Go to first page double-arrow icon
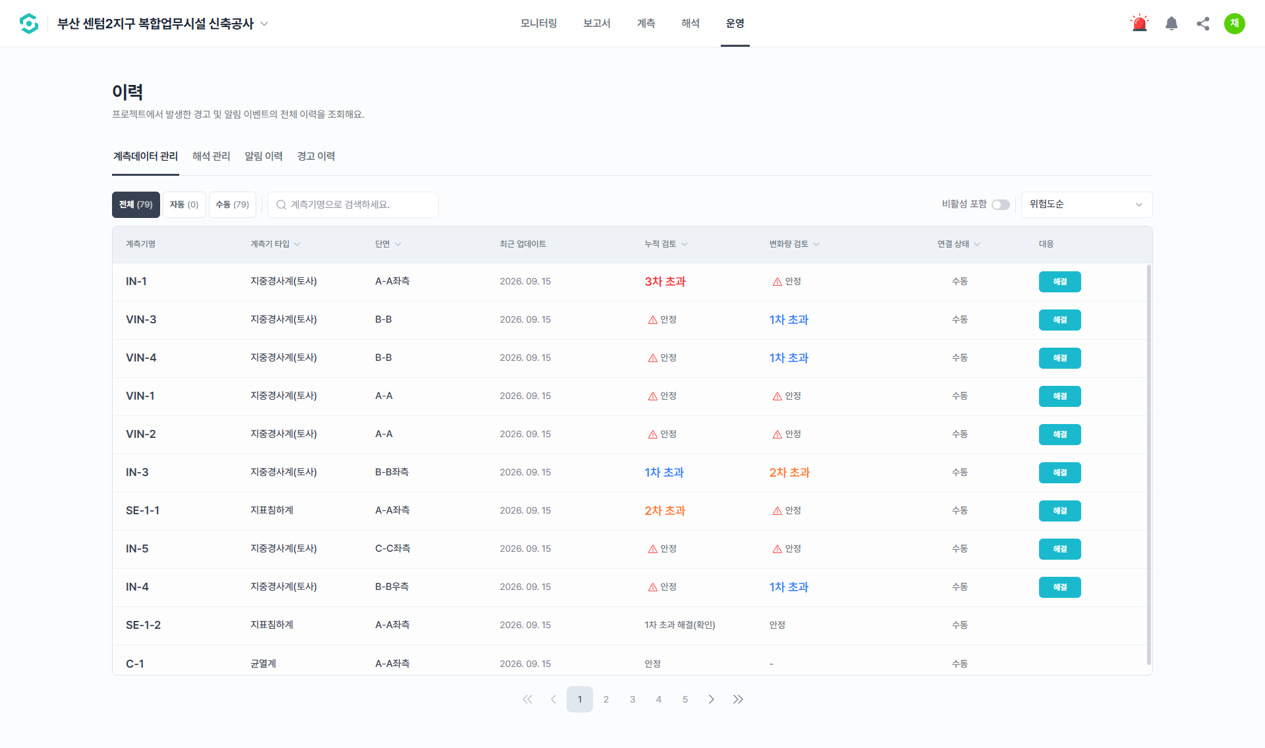 point(527,699)
